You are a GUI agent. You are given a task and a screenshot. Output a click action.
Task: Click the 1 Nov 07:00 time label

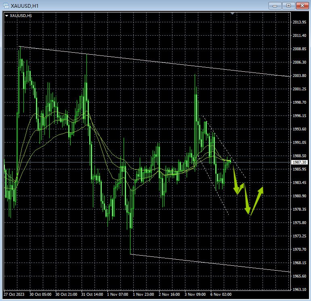118,295
